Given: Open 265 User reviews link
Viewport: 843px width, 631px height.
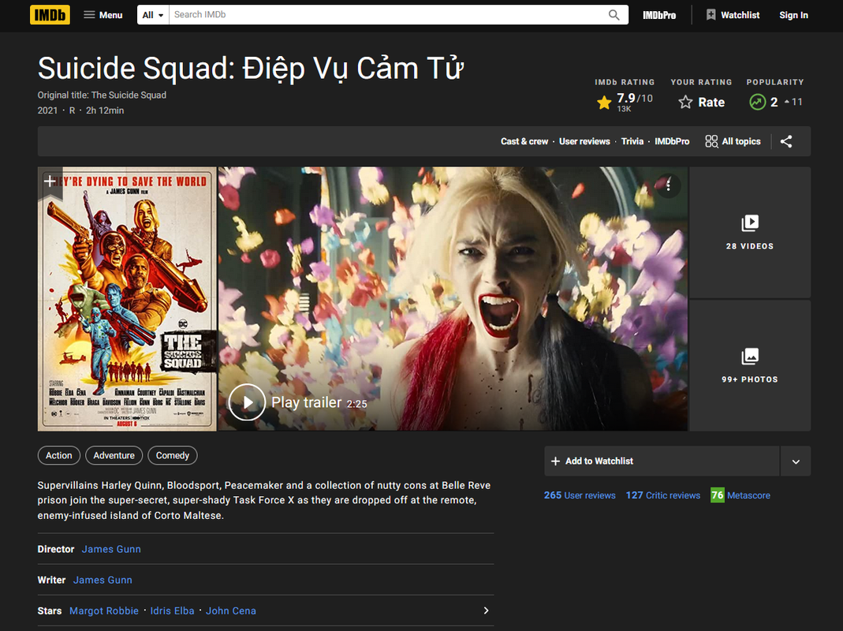Looking at the screenshot, I should [580, 495].
